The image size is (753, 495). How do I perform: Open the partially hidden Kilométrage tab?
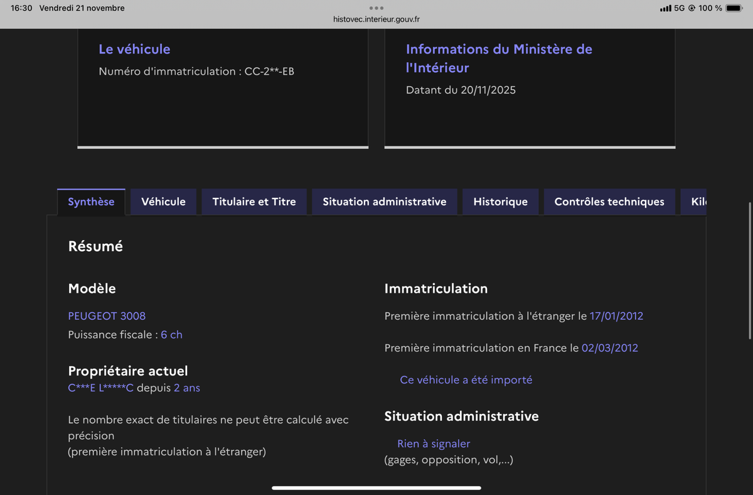(698, 202)
